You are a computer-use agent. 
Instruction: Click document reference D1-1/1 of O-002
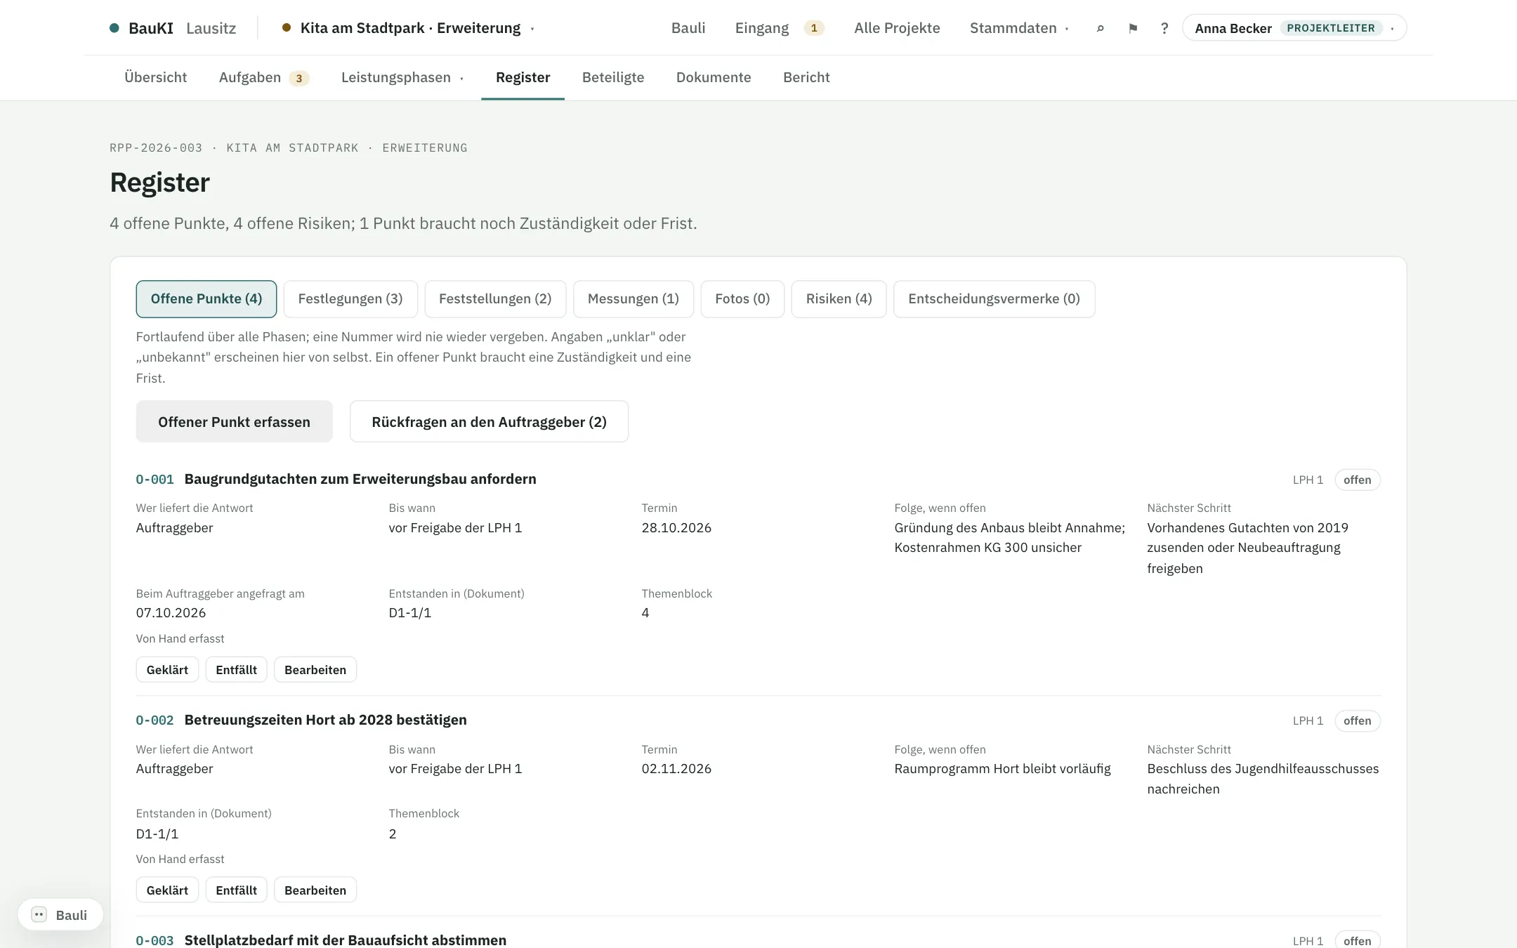pyautogui.click(x=157, y=834)
